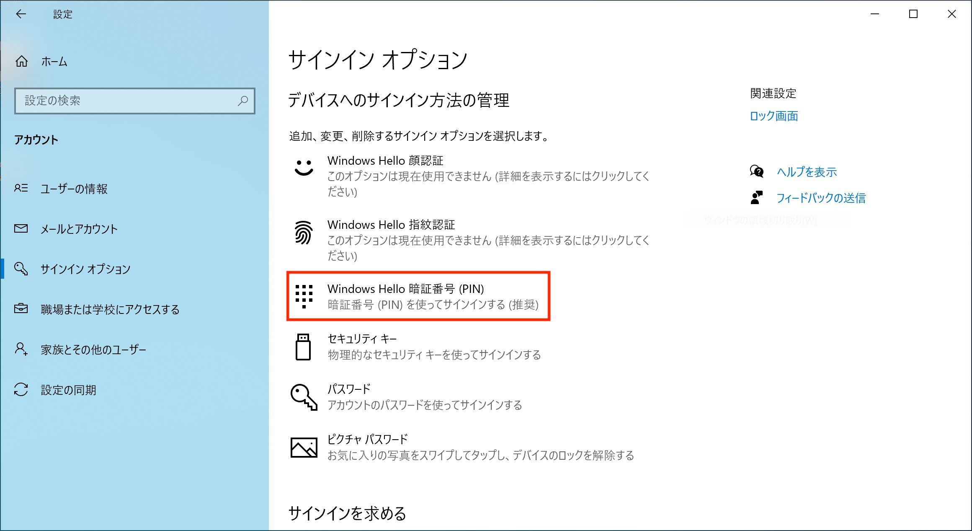Click the デバイスへのサインイン方法の管理 heading

tap(399, 100)
